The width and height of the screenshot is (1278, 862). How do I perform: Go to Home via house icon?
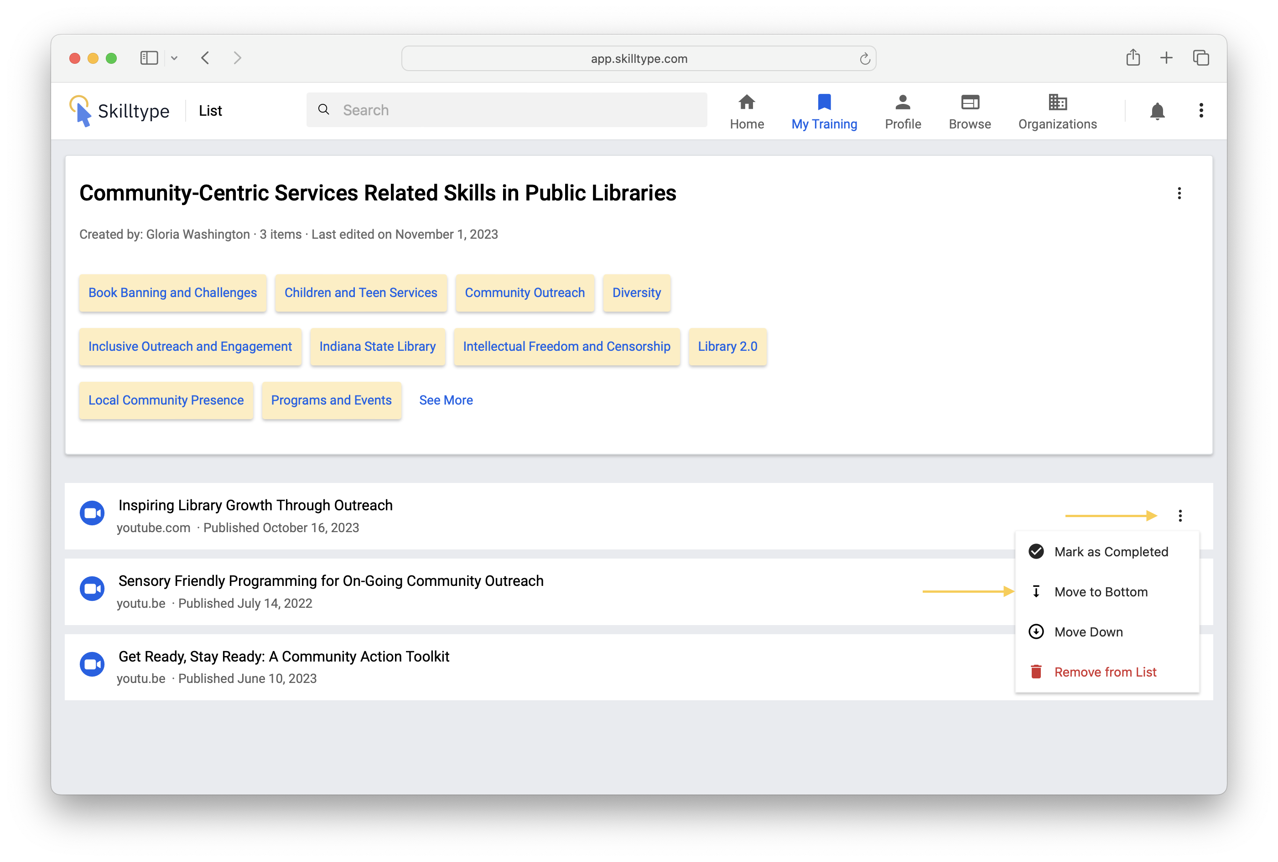pyautogui.click(x=746, y=103)
